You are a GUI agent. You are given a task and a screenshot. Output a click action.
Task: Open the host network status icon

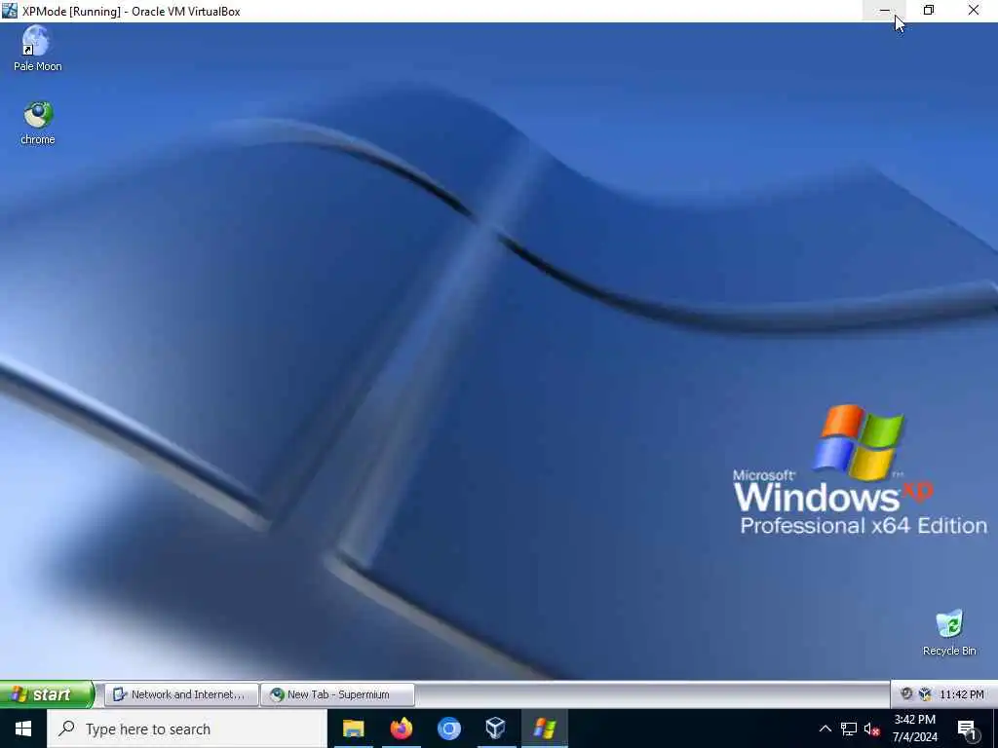point(849,729)
